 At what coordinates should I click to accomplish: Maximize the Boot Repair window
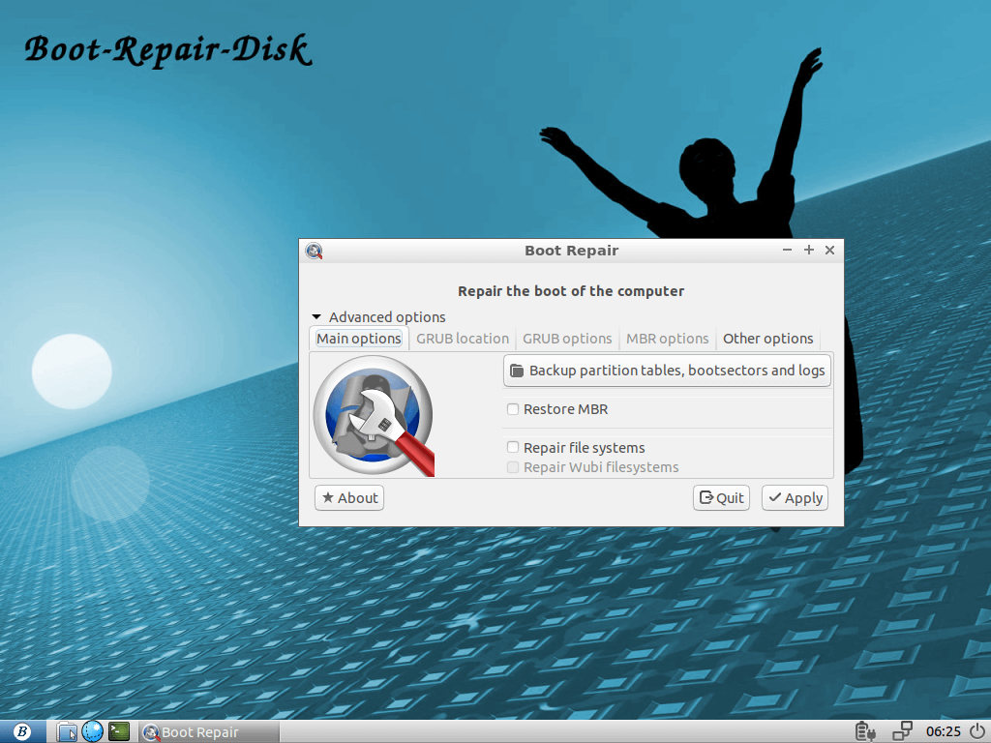click(x=808, y=251)
